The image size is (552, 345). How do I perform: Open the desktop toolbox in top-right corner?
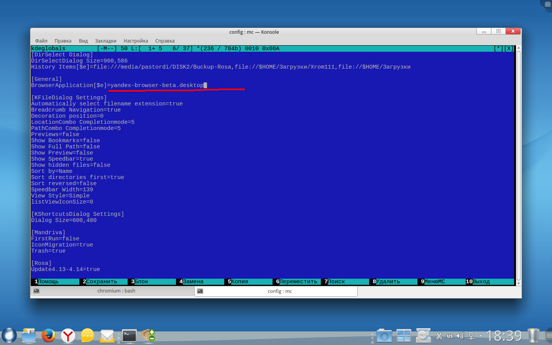point(547,4)
